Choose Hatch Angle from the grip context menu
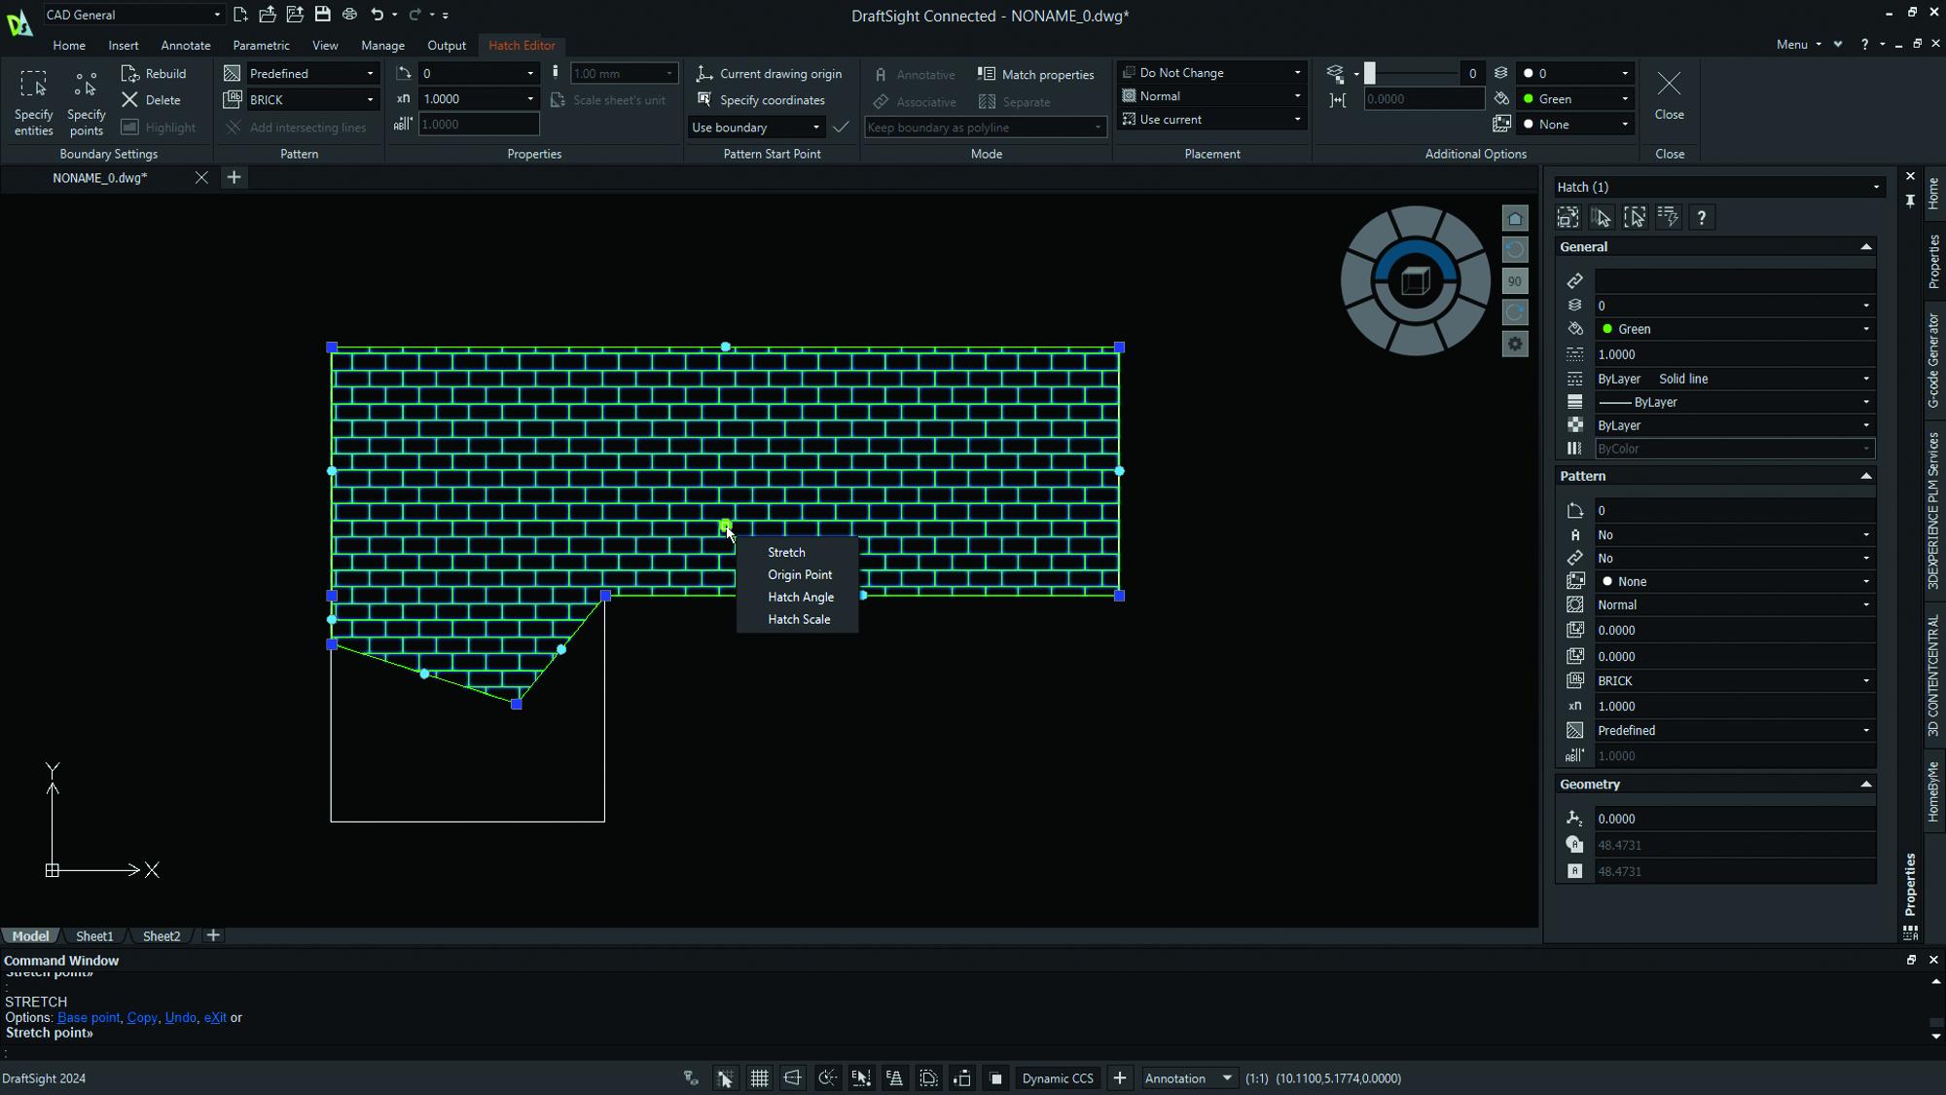The image size is (1946, 1095). (x=799, y=598)
